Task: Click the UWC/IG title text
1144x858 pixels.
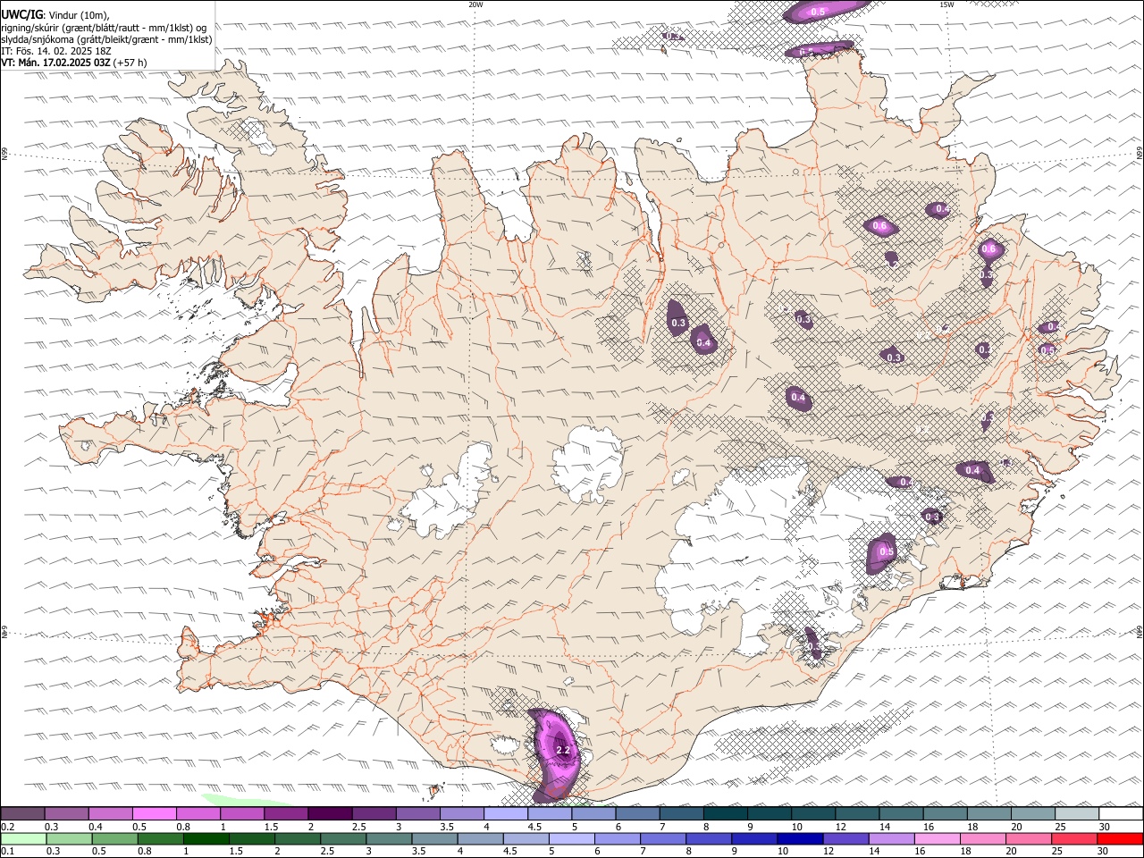Action: click(x=21, y=14)
